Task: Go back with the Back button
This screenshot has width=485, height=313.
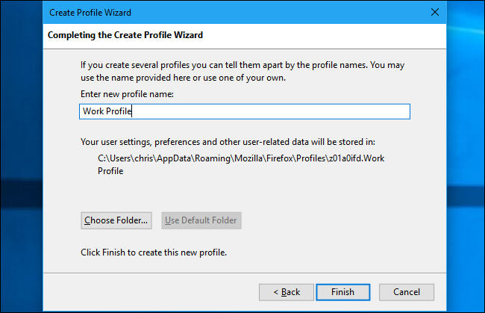Action: (287, 291)
